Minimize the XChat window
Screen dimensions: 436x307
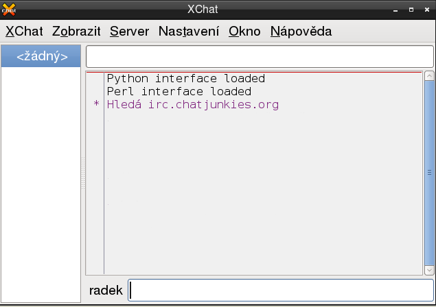click(396, 10)
